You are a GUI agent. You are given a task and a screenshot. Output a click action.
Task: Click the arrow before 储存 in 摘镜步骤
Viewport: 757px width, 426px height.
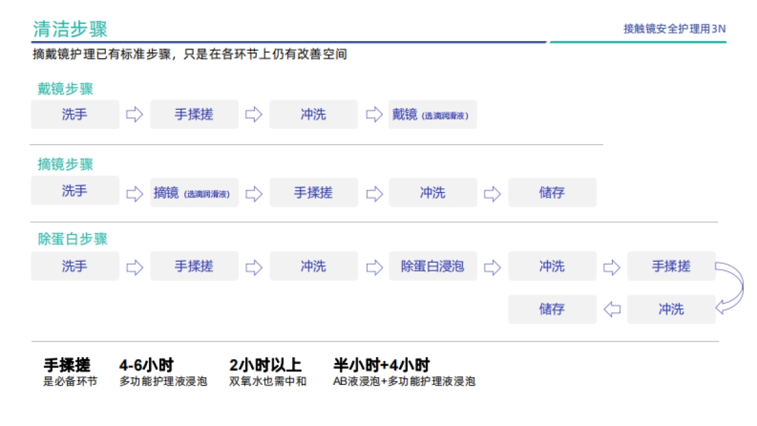[492, 193]
